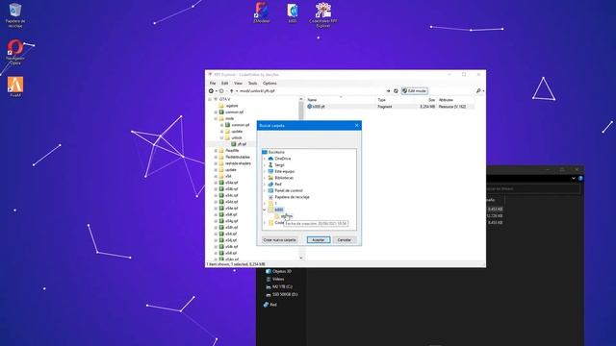Select the Sergi user folder in the dialog

click(279, 164)
